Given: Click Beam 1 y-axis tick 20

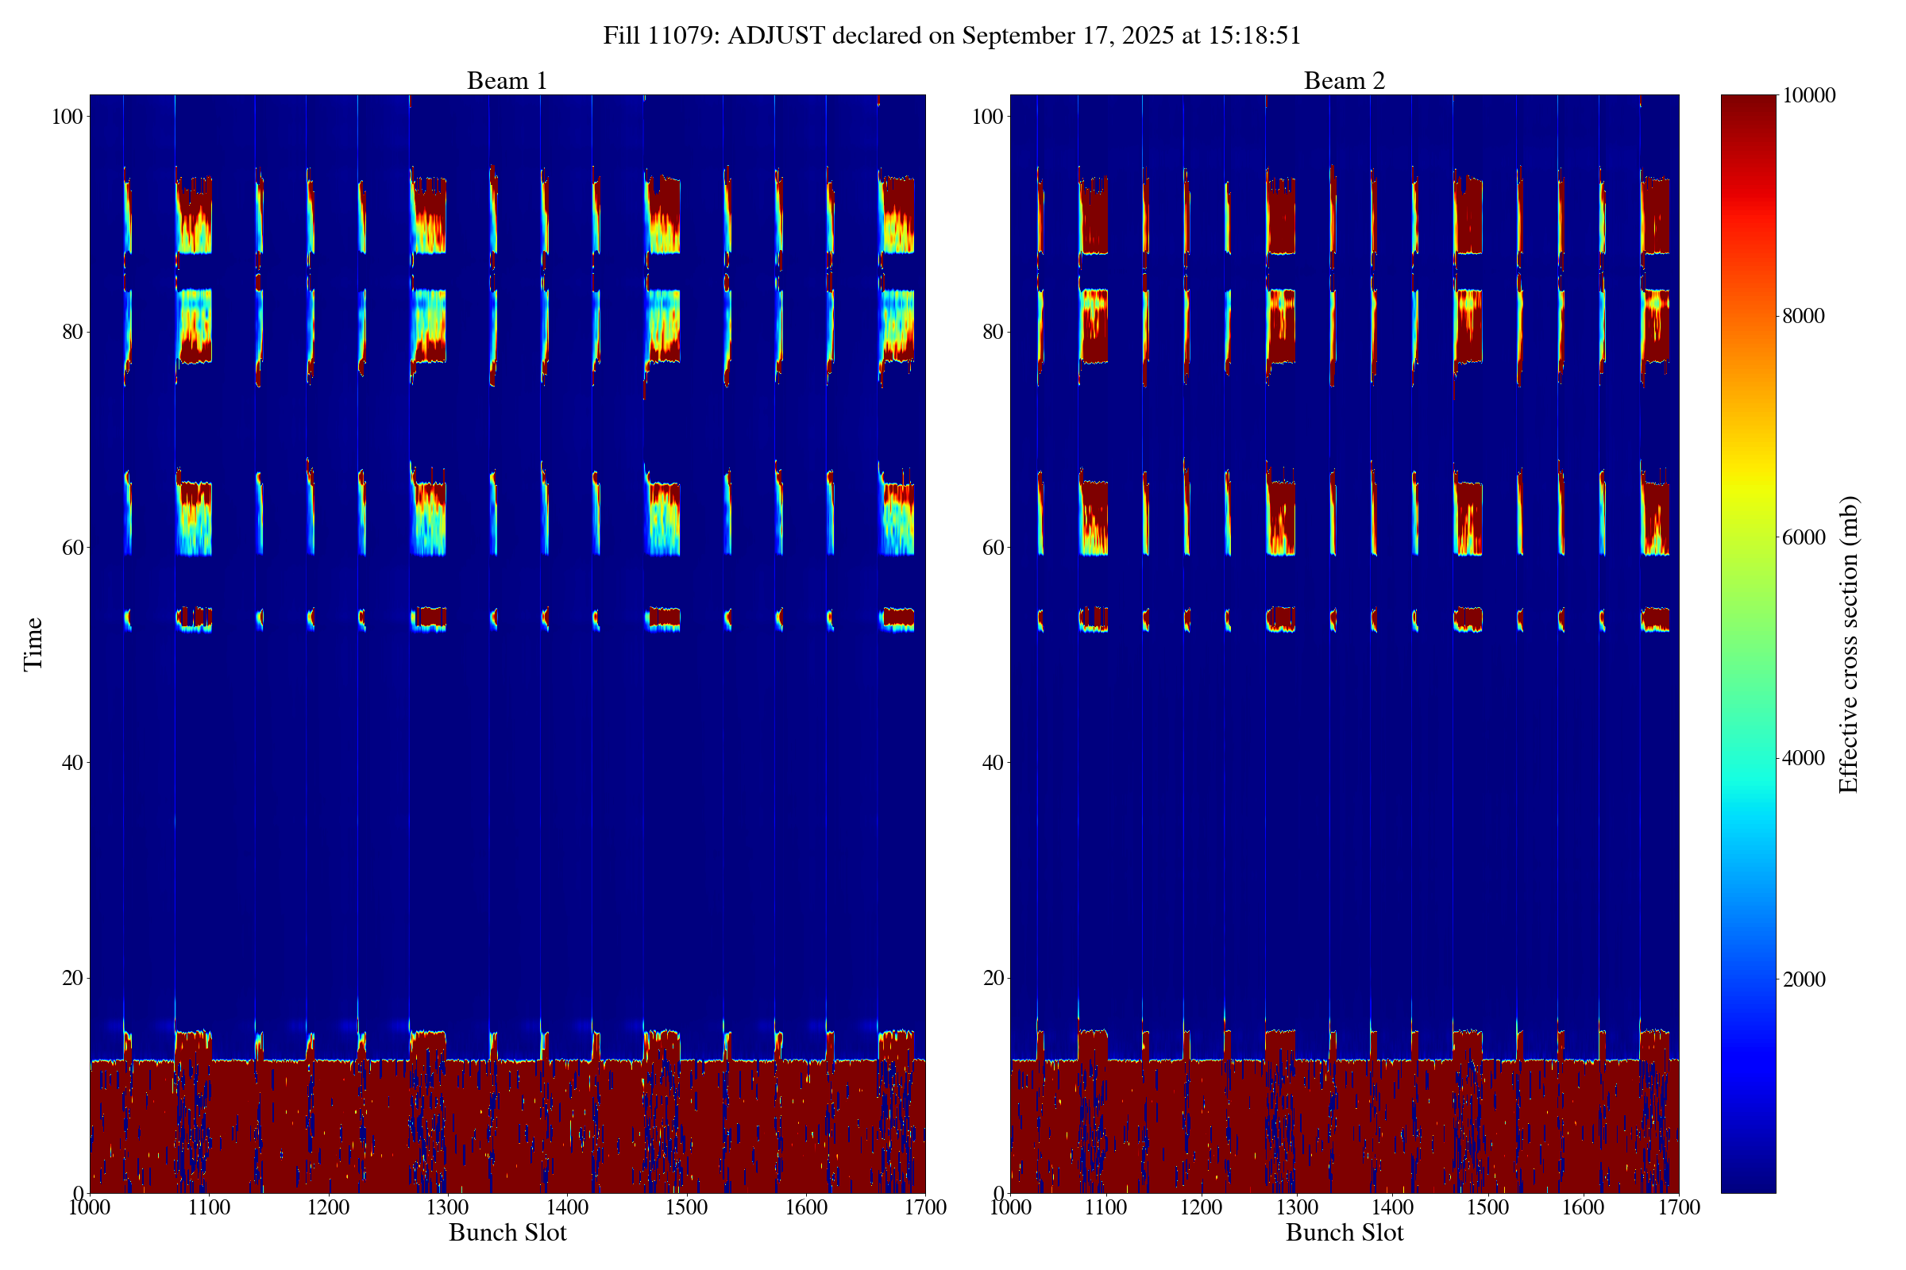Looking at the screenshot, I should [72, 978].
